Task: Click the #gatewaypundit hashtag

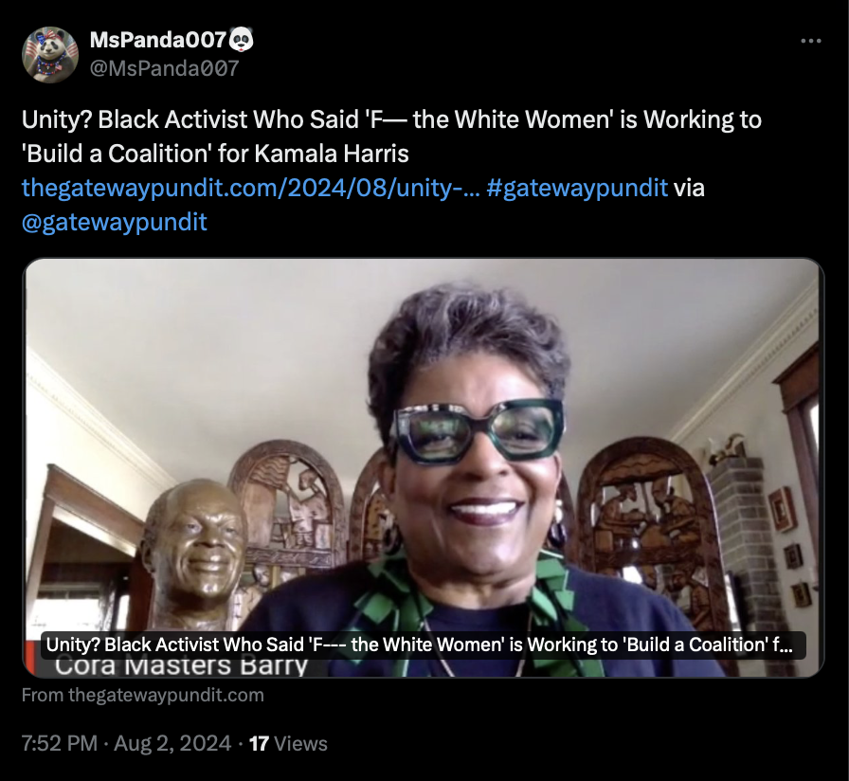Action: [577, 188]
